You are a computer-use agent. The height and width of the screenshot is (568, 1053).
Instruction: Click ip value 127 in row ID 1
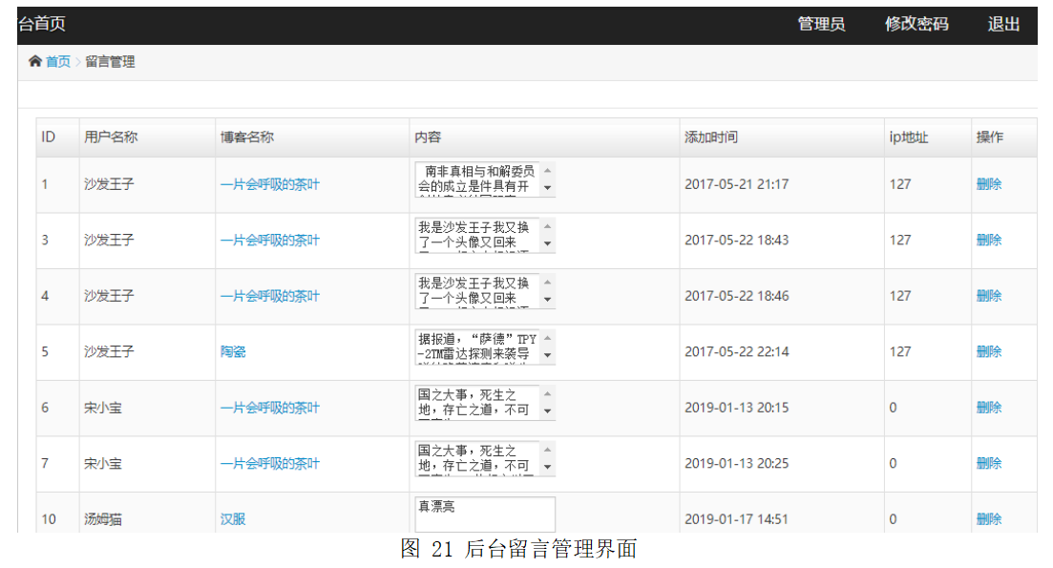pyautogui.click(x=900, y=184)
